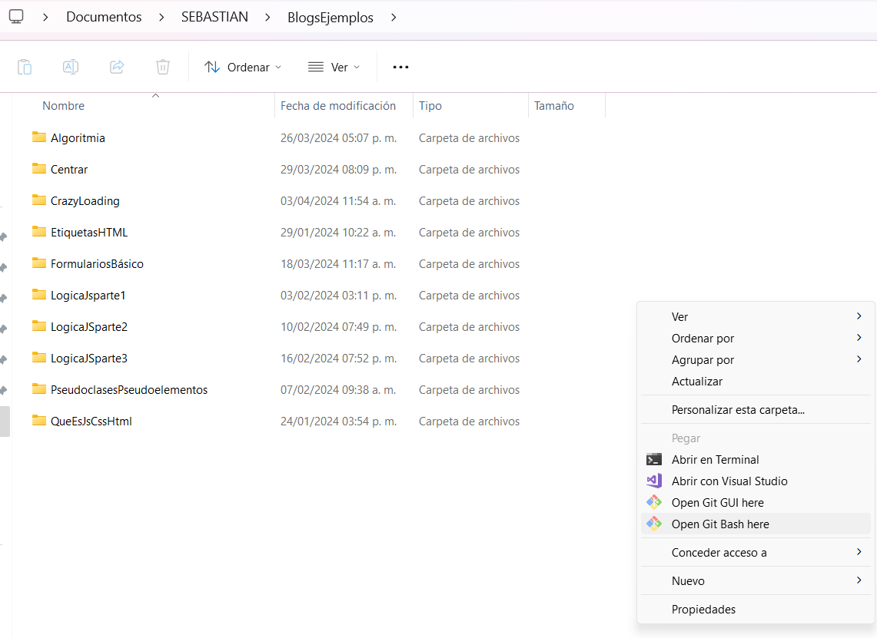Open the Agrupar por submenu
The image size is (877, 638).
(x=756, y=360)
